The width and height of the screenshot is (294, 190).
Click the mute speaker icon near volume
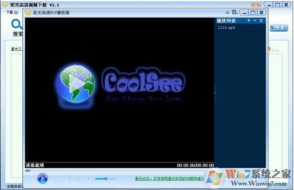87,179
